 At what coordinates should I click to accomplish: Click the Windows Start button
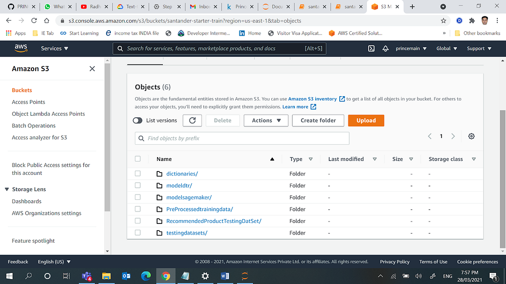point(9,276)
